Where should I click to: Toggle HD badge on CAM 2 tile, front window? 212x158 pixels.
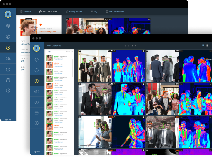[147, 51]
